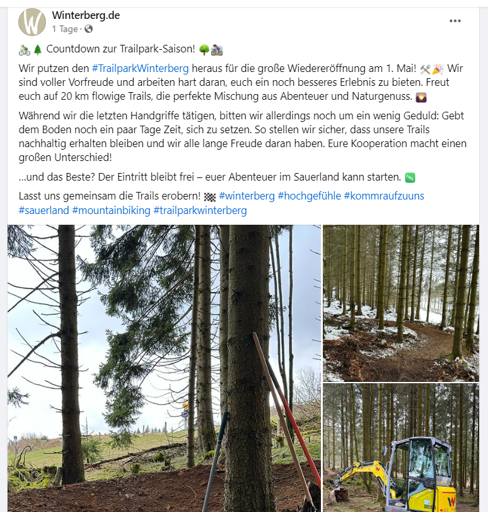Open the #winterberg hashtag
This screenshot has height=512, width=488.
pyautogui.click(x=247, y=196)
